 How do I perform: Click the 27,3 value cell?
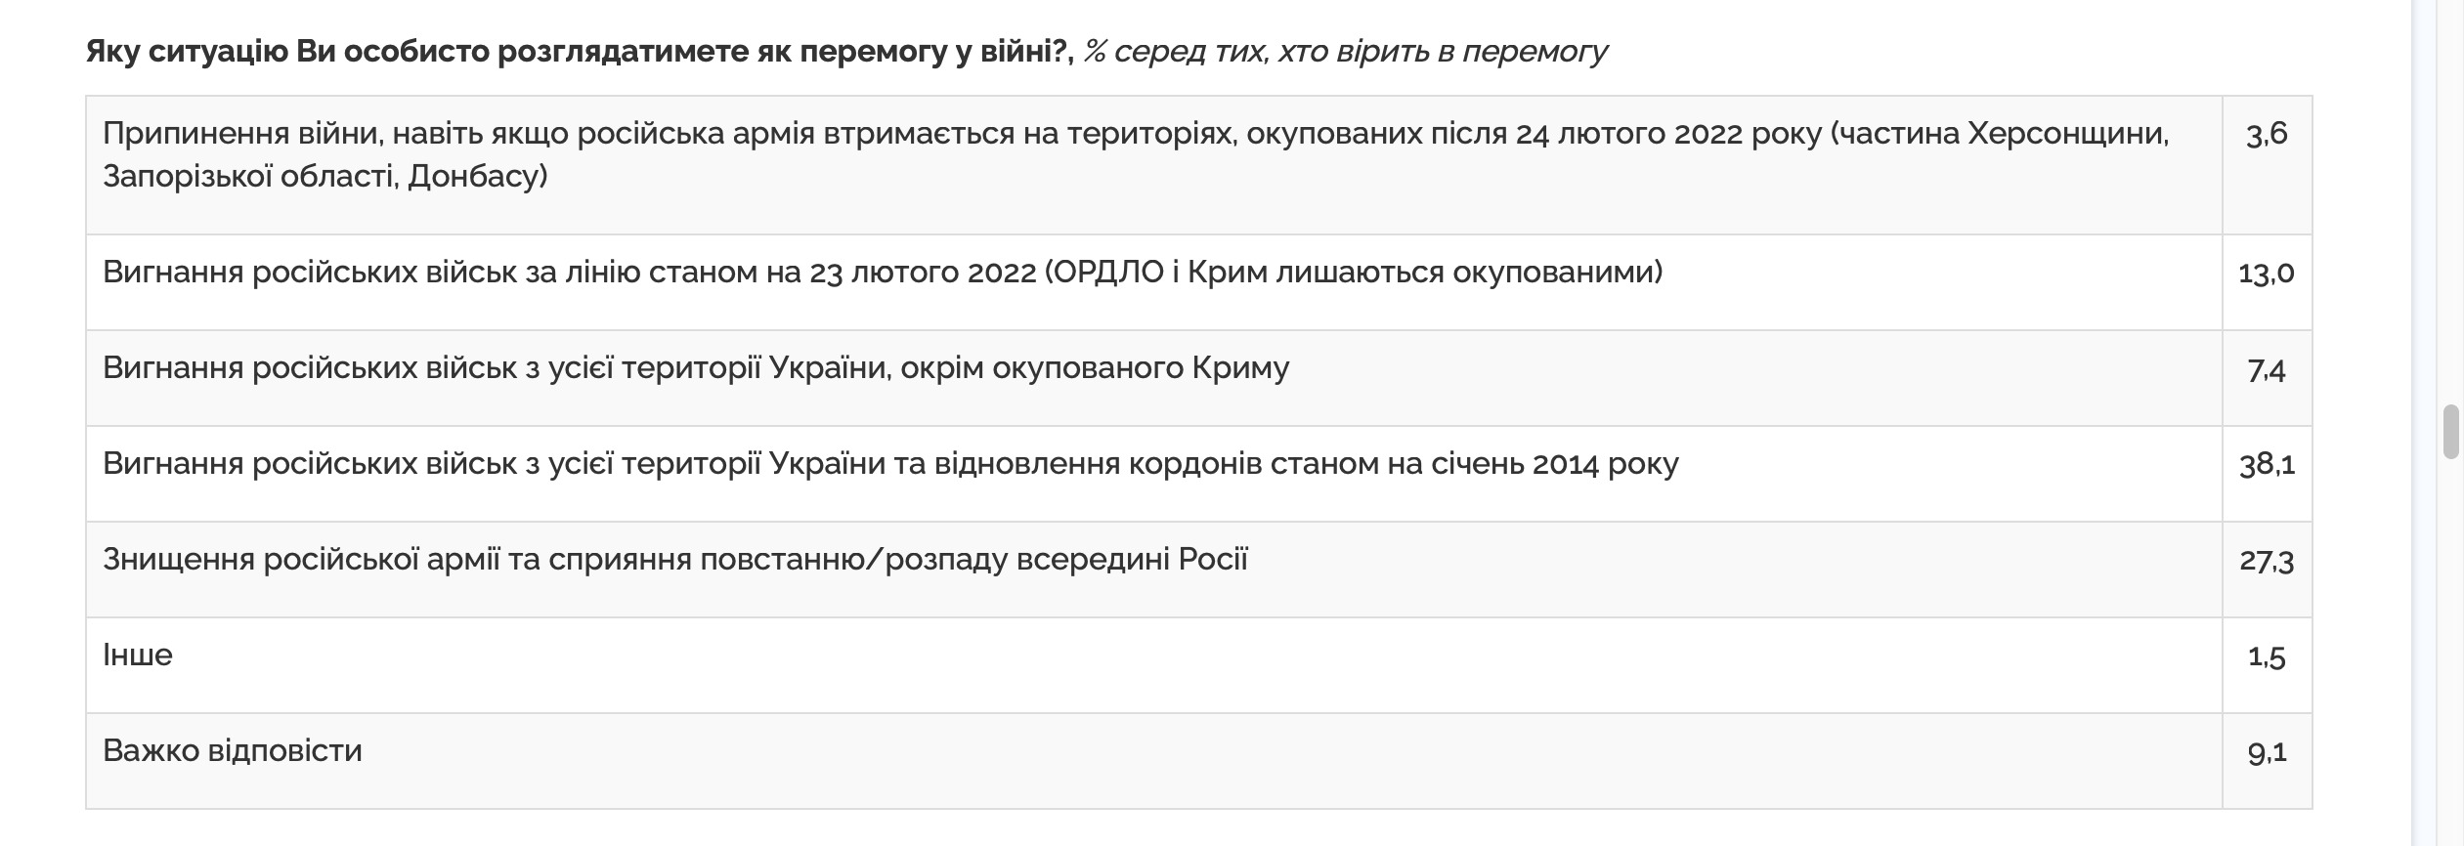coord(2267,561)
